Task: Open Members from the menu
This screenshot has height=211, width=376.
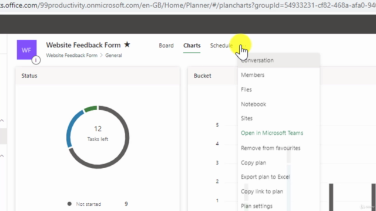Action: (278, 75)
